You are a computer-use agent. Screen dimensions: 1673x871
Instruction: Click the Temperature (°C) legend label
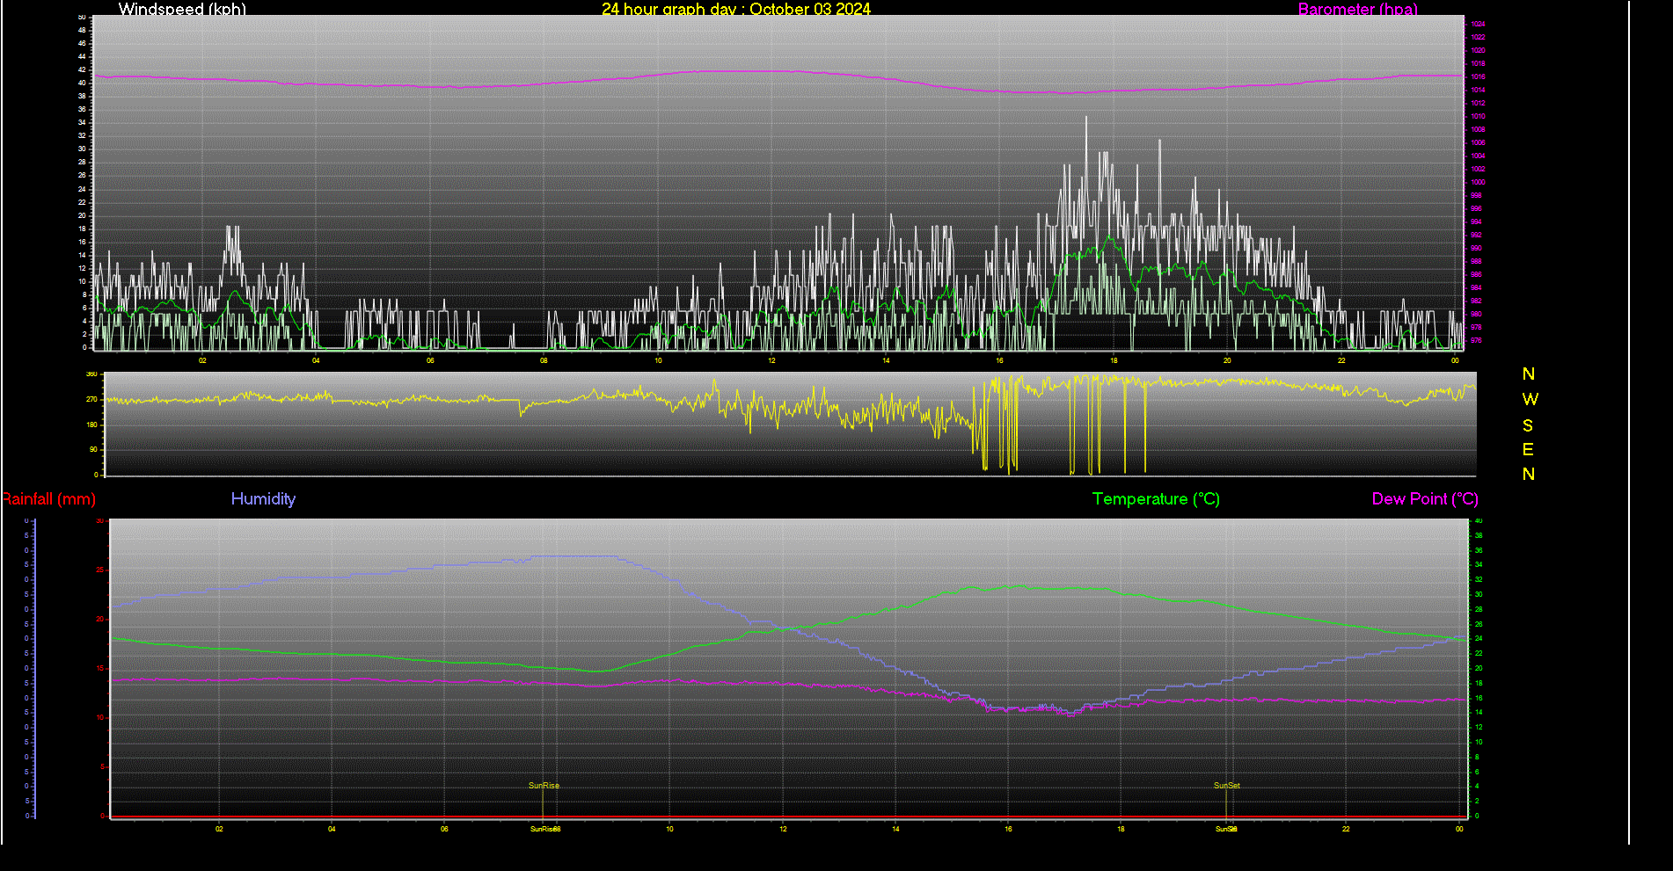pos(1156,498)
